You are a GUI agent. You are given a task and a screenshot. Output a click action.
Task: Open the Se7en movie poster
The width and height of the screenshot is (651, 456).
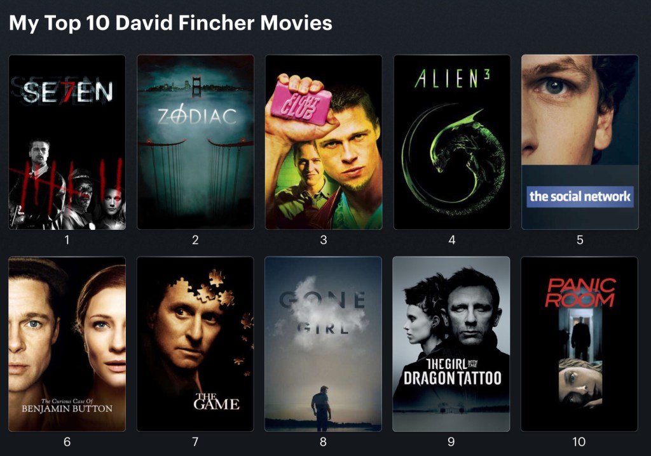[x=67, y=142]
